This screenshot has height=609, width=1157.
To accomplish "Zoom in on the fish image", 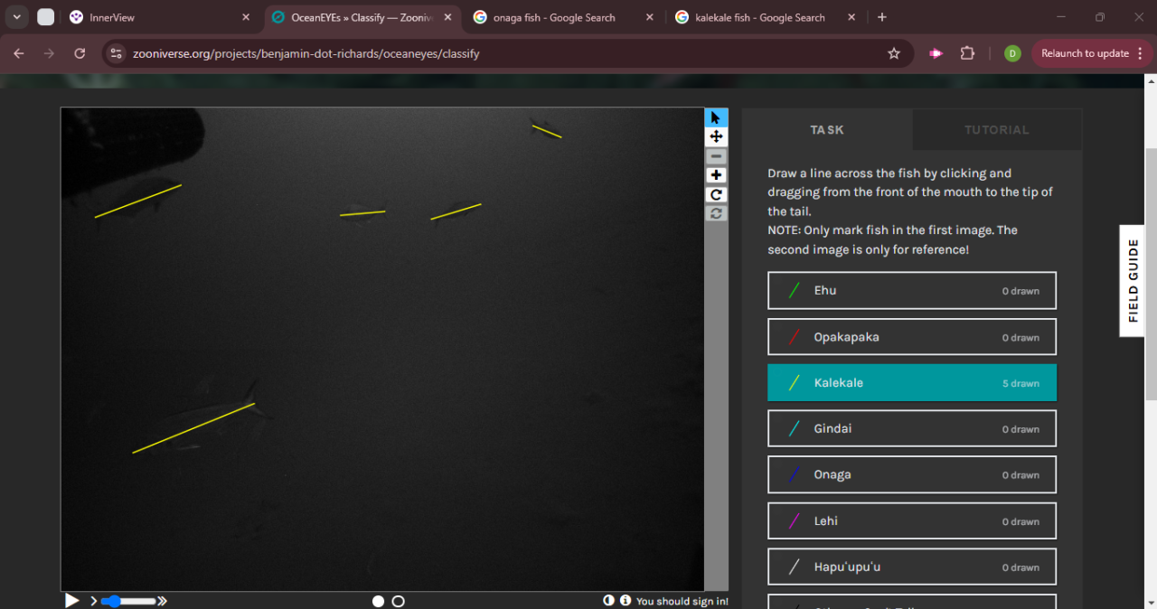I will [x=716, y=175].
